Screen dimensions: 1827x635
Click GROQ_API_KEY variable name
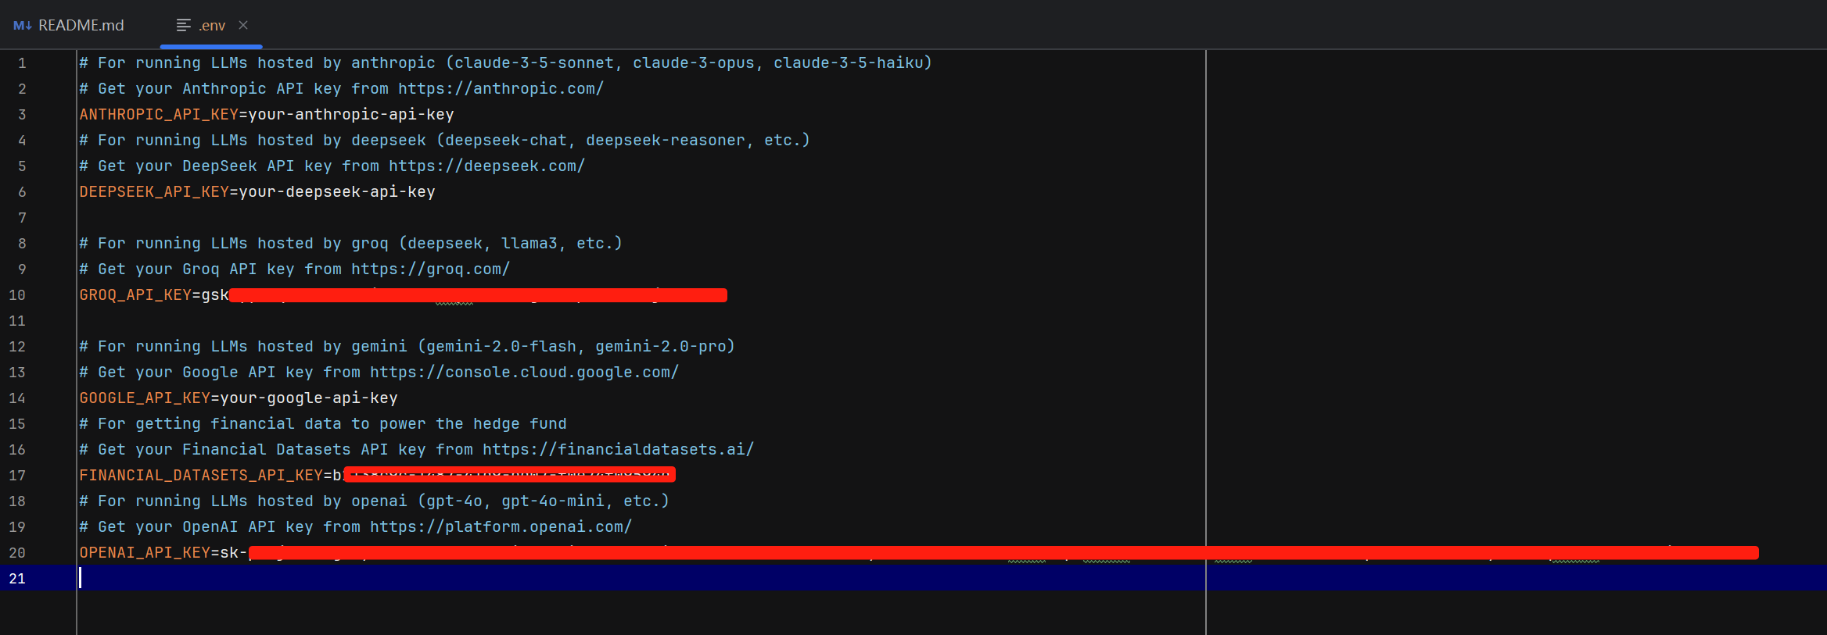[135, 294]
